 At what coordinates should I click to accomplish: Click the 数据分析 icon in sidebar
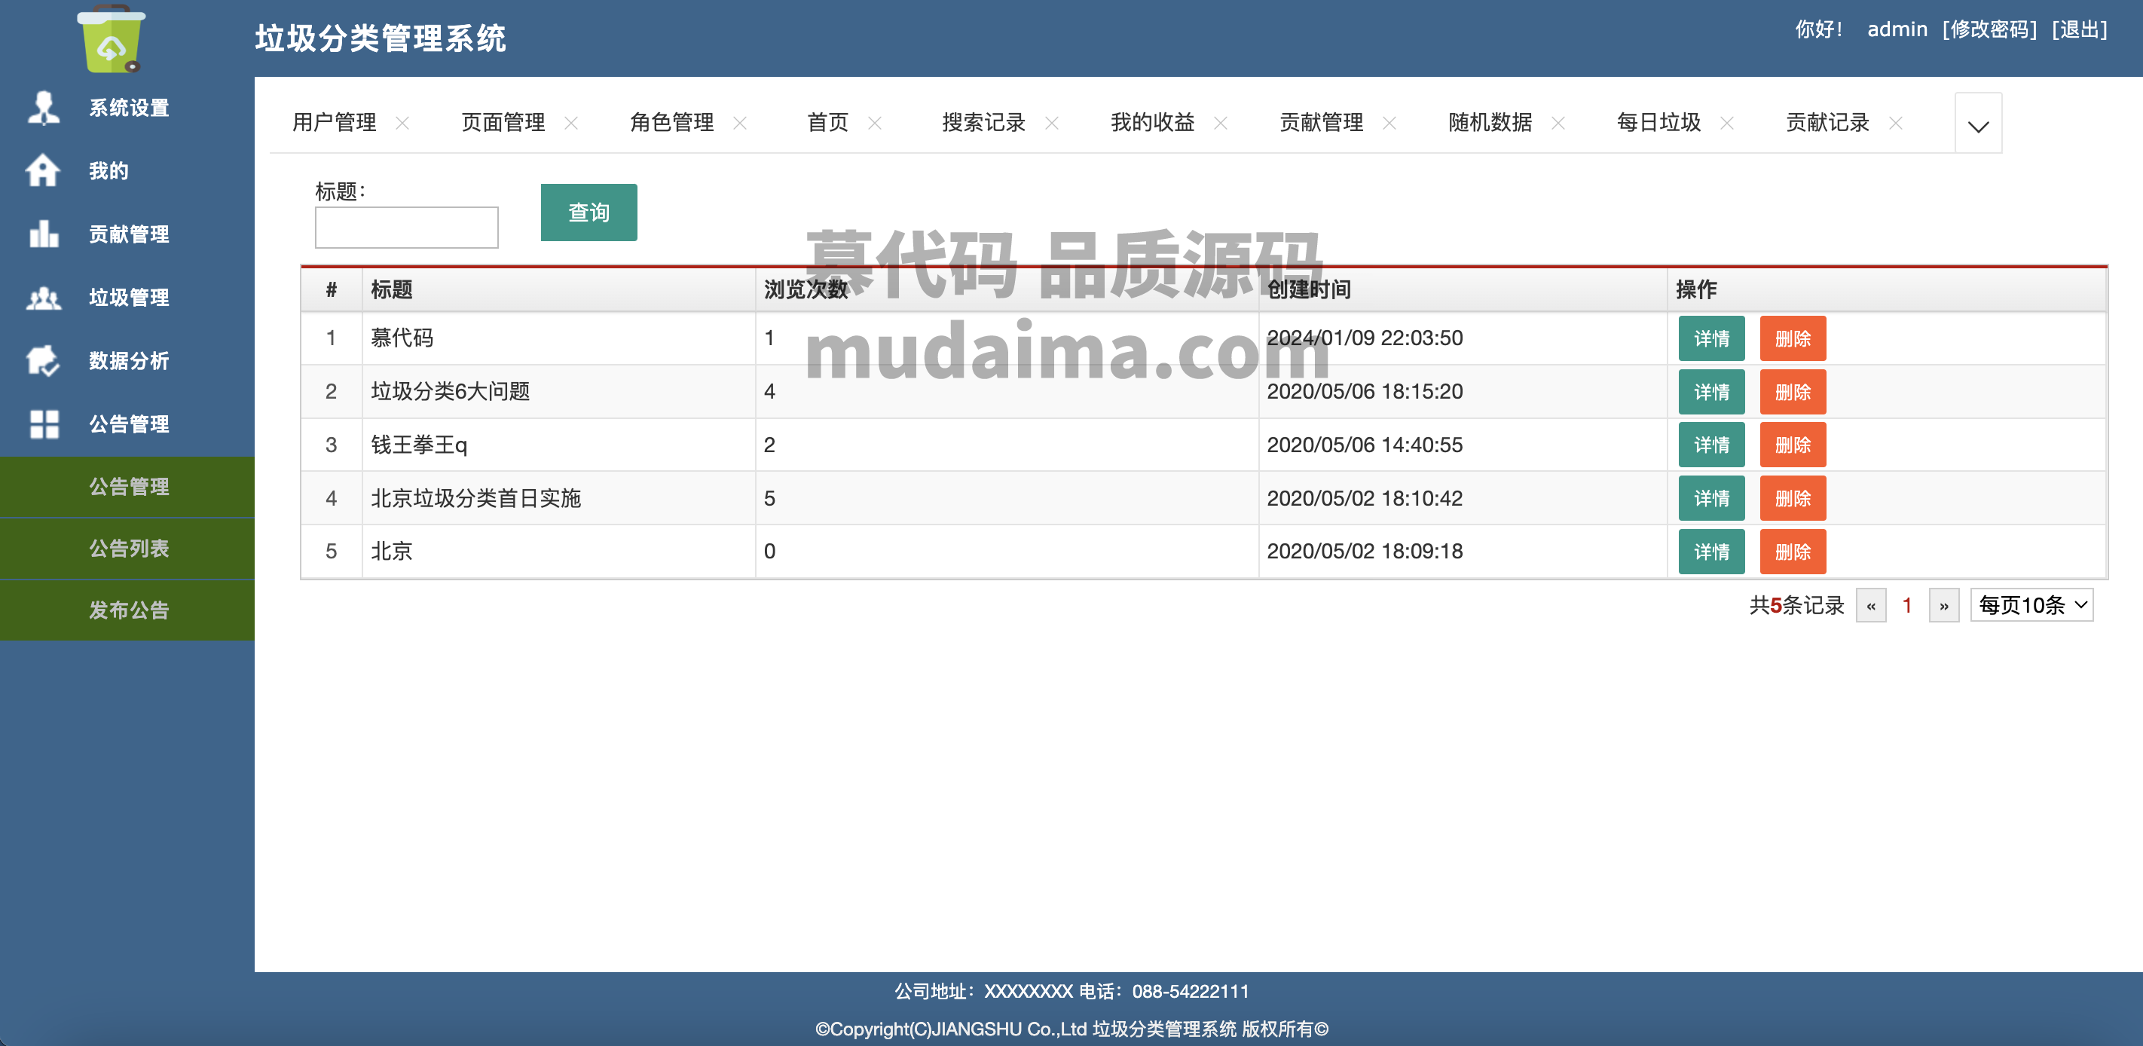[x=43, y=360]
